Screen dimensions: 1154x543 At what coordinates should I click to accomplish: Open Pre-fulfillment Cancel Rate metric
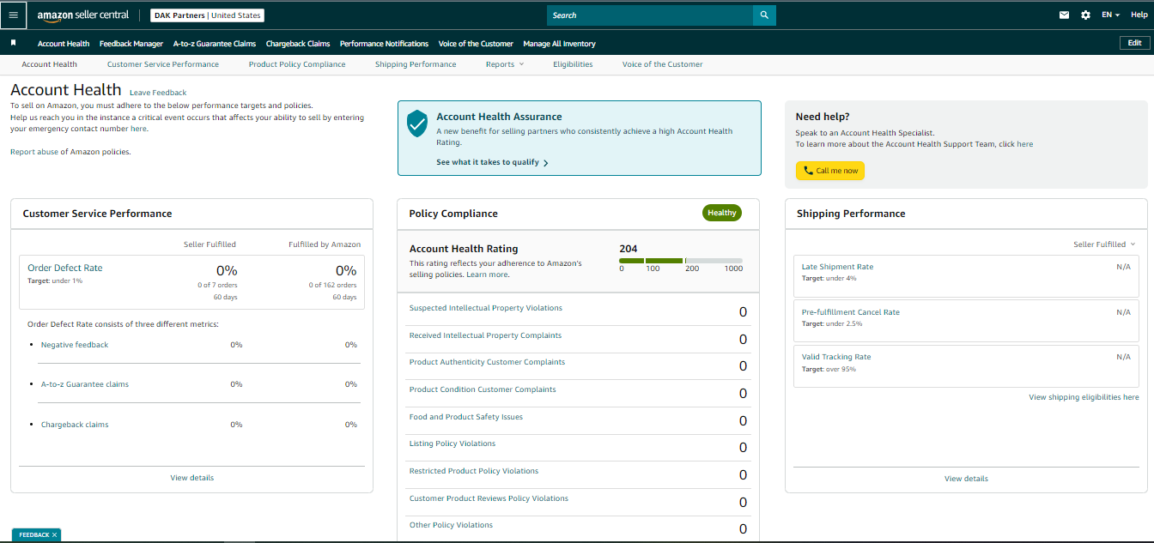(851, 312)
